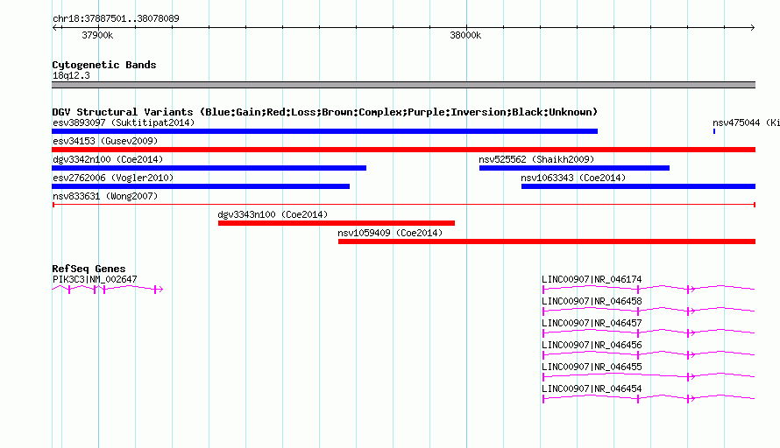Screen dimensions: 780x448
Task: Click the 37900k ruler tick label
Action: click(x=97, y=35)
